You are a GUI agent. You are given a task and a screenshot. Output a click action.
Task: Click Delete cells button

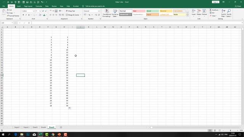(199, 13)
